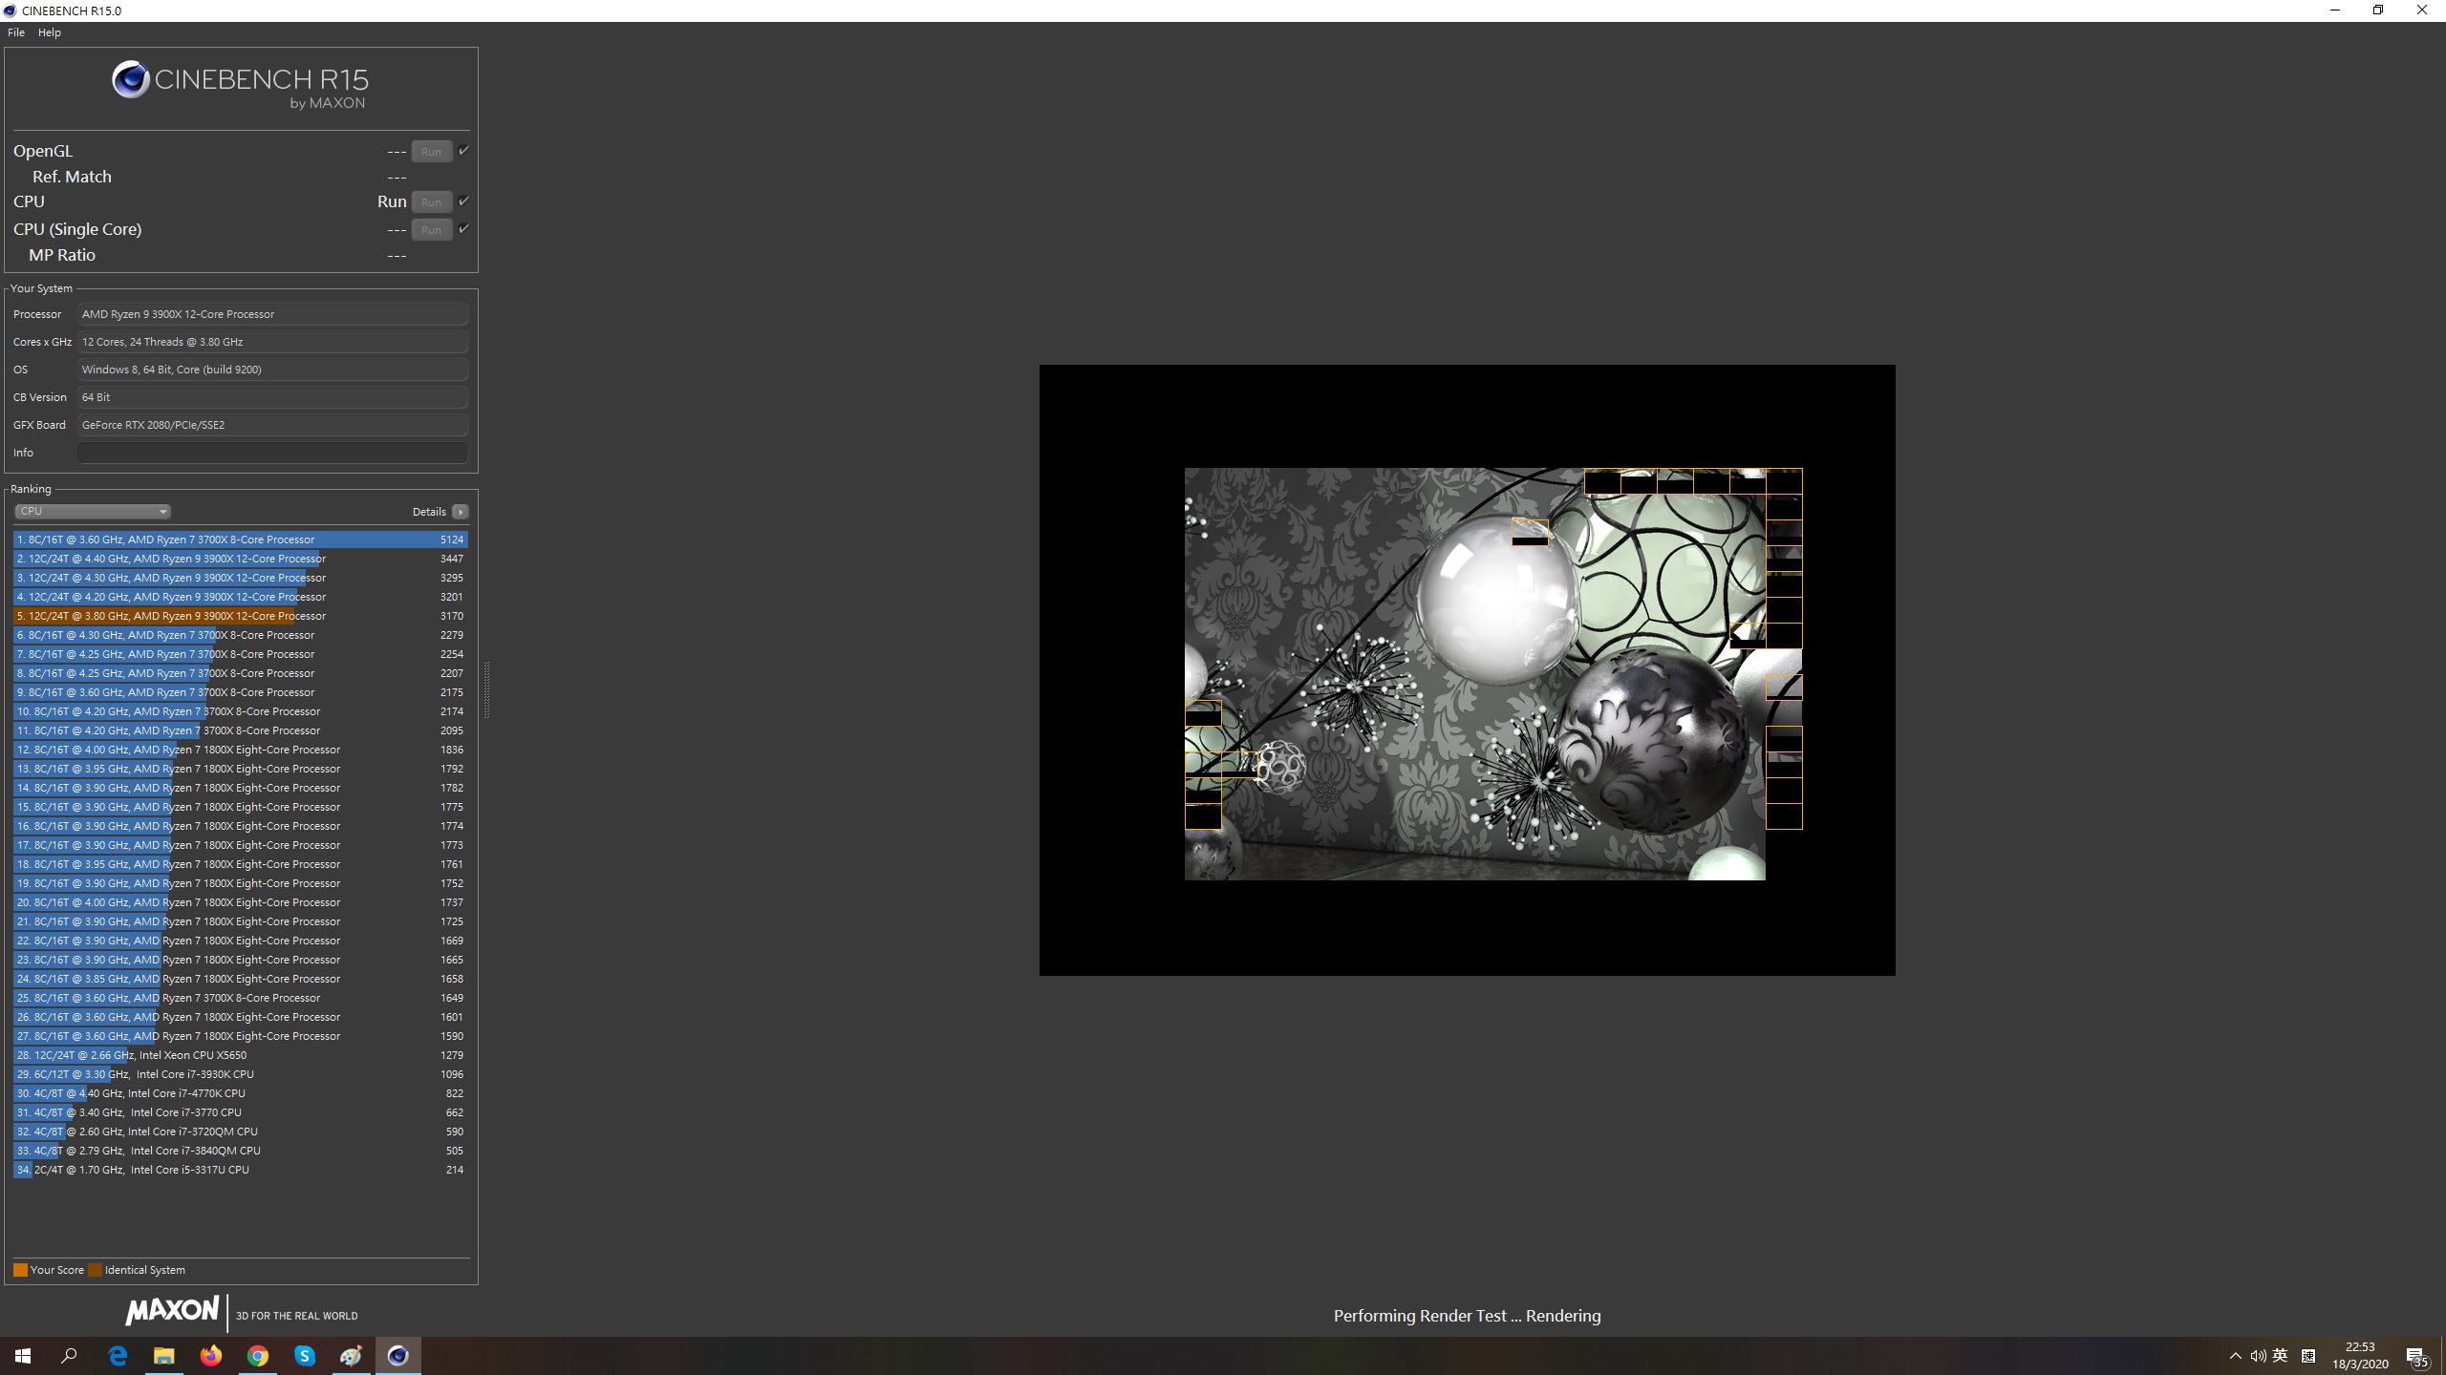Click the CPU Single Core Run button
This screenshot has height=1375, width=2446.
point(431,229)
